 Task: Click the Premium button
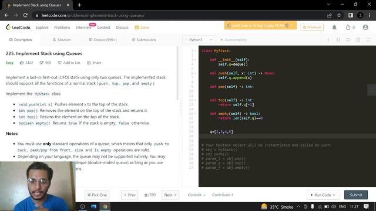click(x=312, y=28)
